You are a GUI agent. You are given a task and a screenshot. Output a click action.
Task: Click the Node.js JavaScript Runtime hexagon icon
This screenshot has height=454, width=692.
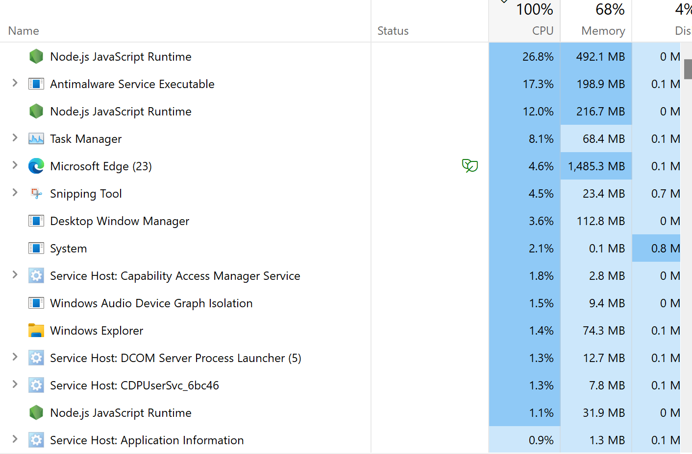[36, 56]
